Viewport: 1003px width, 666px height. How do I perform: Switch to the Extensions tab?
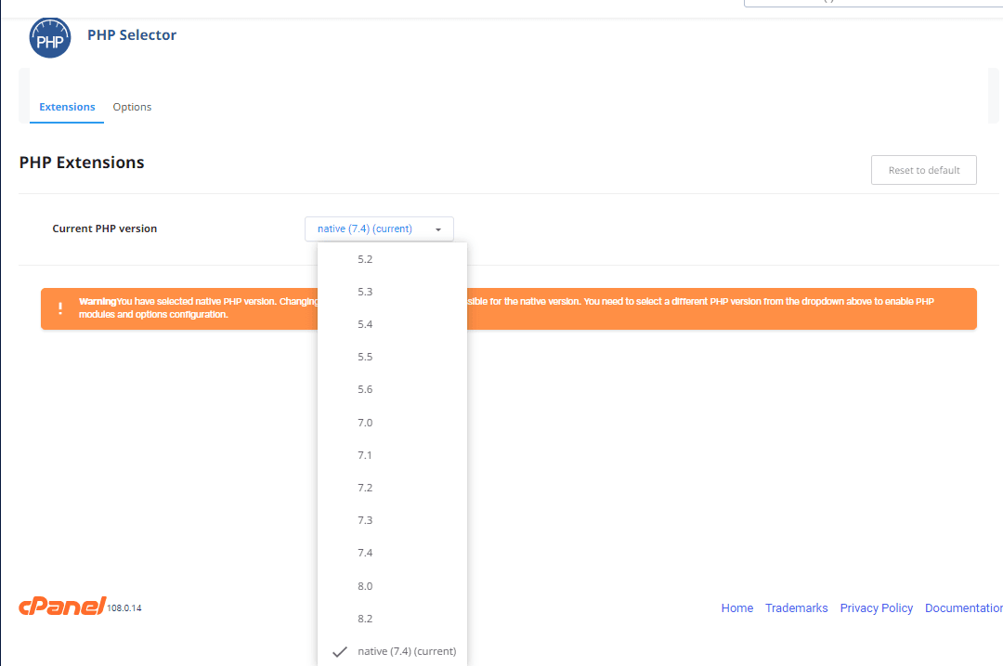(x=67, y=107)
